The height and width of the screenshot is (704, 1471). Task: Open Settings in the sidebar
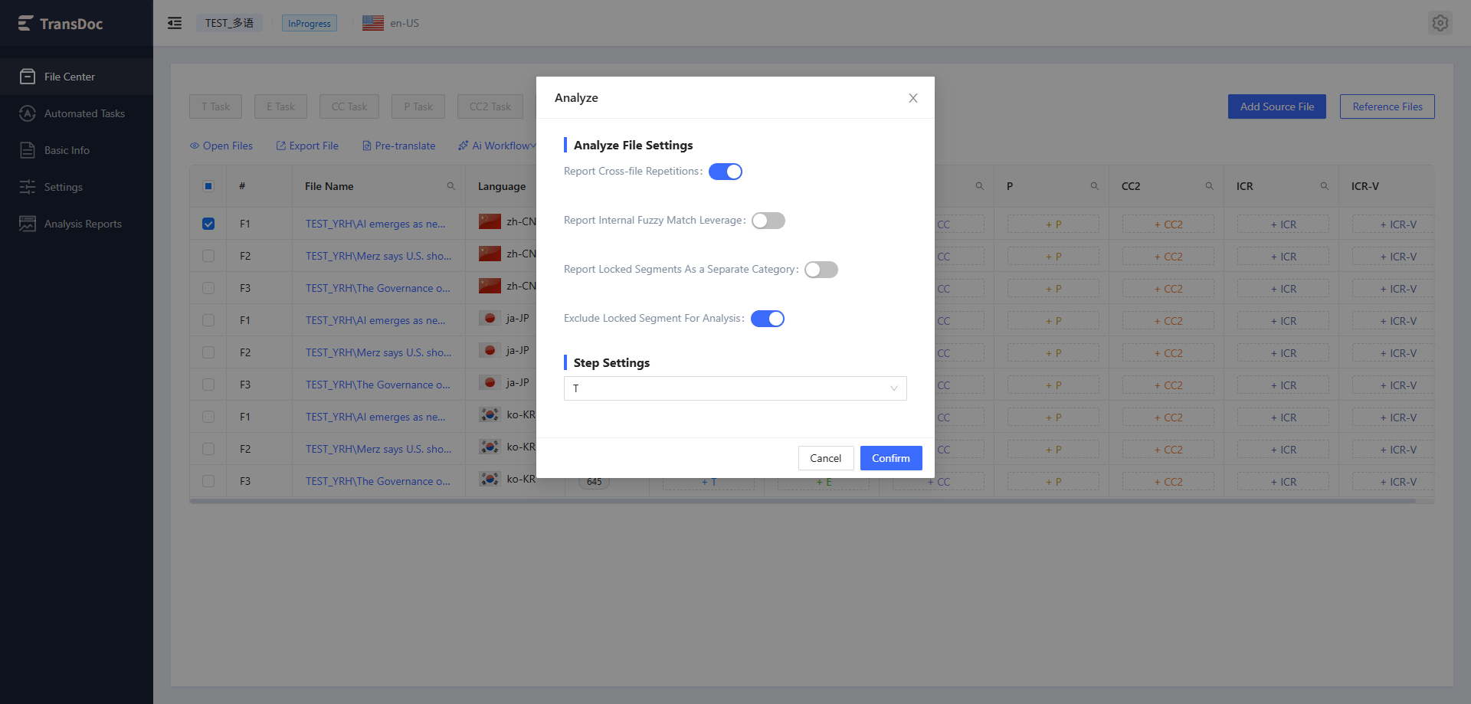click(77, 187)
